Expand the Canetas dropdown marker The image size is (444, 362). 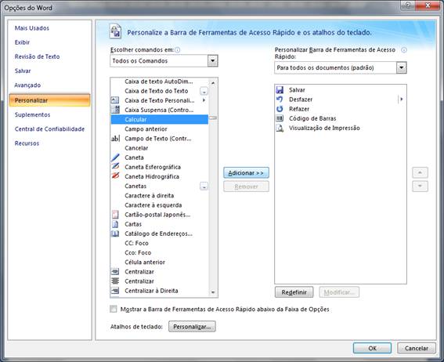click(x=204, y=186)
